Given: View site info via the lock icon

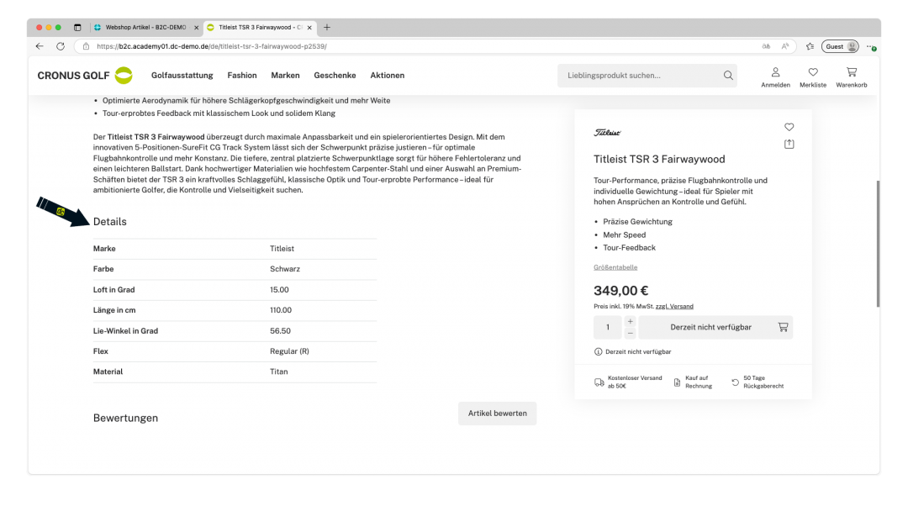Looking at the screenshot, I should coord(86,46).
